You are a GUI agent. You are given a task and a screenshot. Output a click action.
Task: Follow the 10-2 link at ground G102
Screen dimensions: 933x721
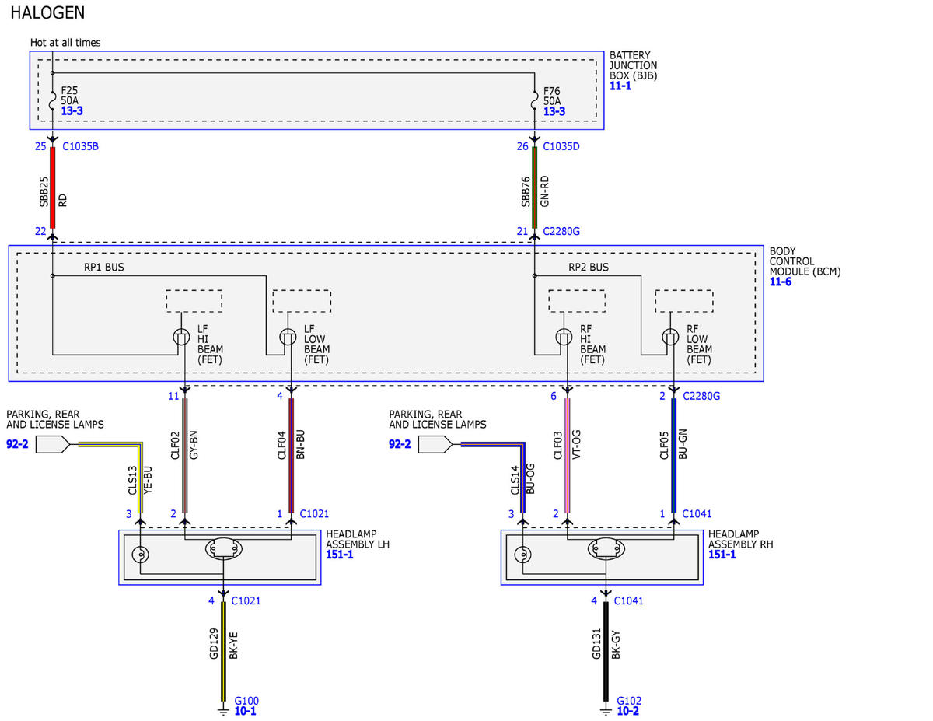pos(627,711)
